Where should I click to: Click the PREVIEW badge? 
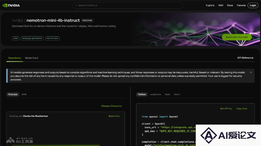[87, 20]
